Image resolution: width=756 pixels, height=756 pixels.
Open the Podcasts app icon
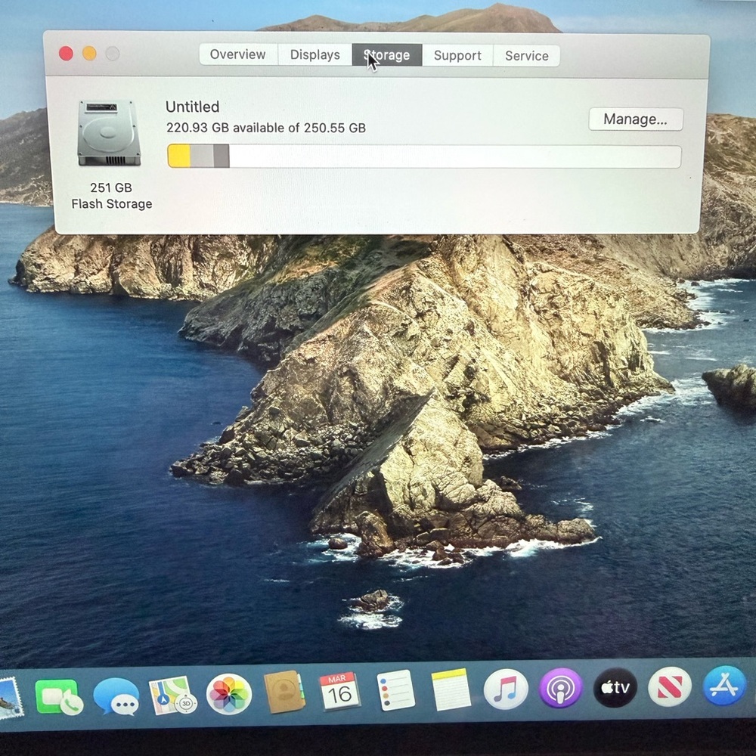click(x=560, y=688)
